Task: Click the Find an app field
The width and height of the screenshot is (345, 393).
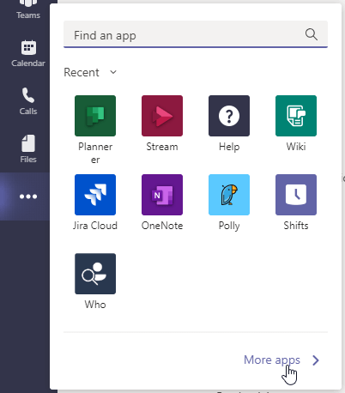Action: point(196,34)
